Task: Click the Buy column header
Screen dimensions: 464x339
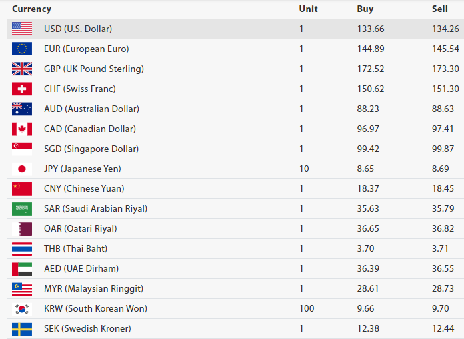Action: (x=365, y=9)
